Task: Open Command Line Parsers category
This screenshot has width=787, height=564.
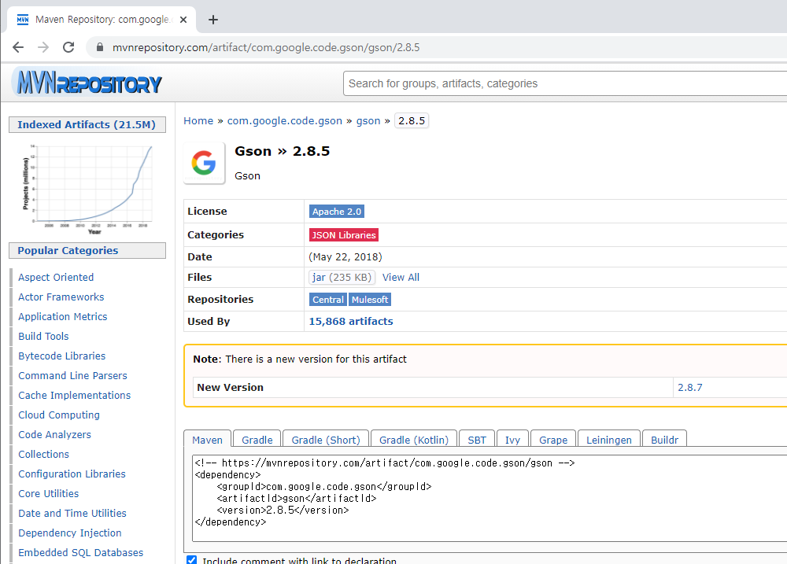Action: pos(72,375)
